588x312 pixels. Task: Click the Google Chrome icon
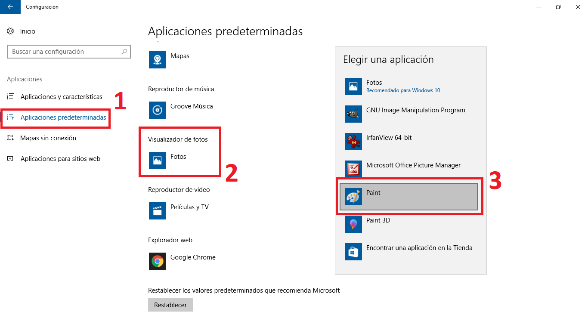point(158,261)
